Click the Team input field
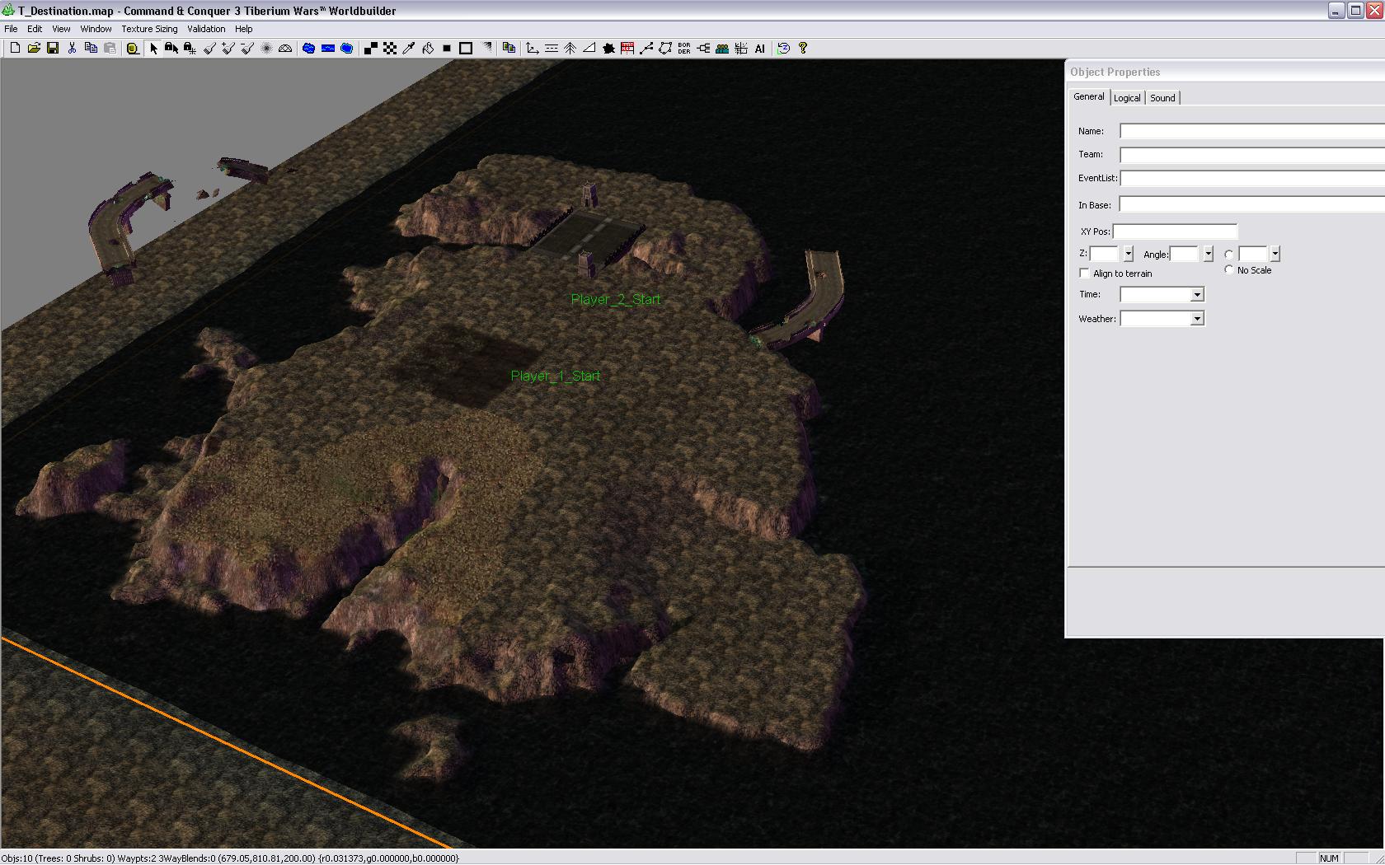The height and width of the screenshot is (865, 1385). click(x=1252, y=155)
